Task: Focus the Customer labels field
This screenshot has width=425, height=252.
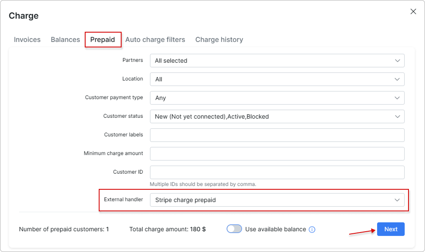Action: [x=277, y=135]
